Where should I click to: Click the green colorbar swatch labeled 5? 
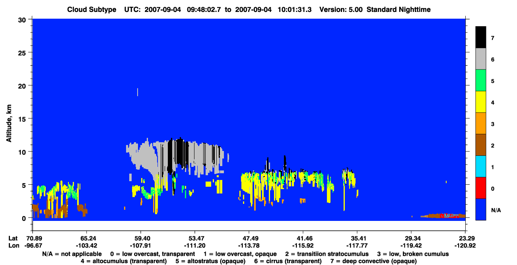click(481, 81)
